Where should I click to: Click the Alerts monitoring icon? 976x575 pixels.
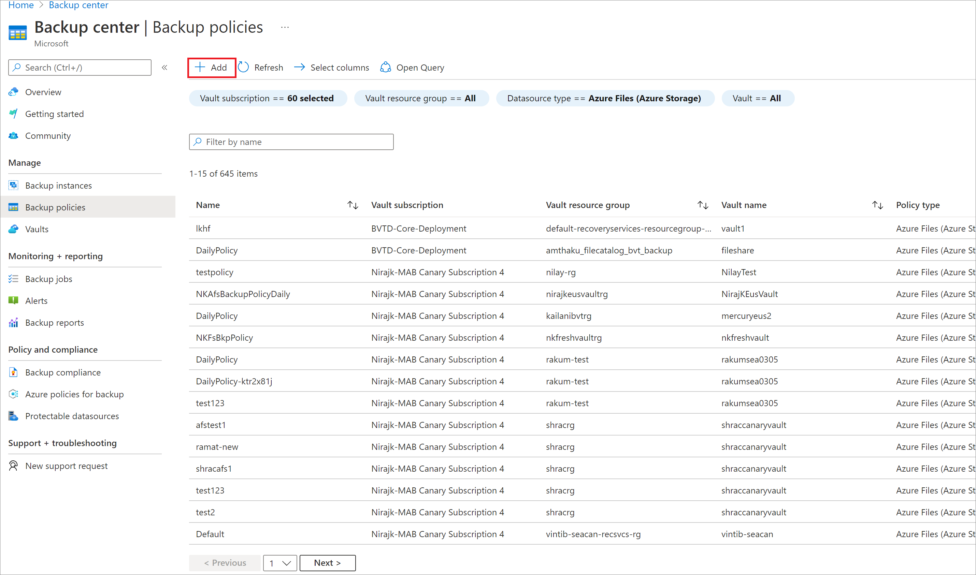[x=13, y=300]
